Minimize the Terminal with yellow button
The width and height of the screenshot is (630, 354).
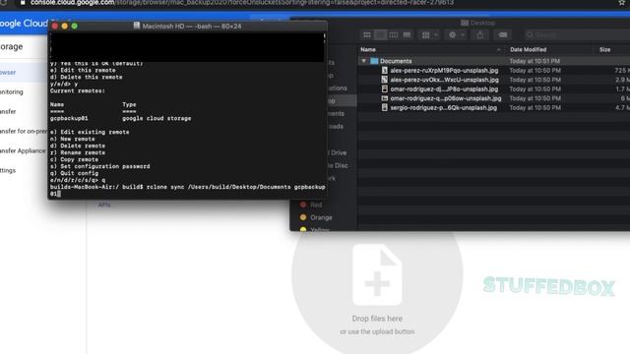pyautogui.click(x=65, y=27)
